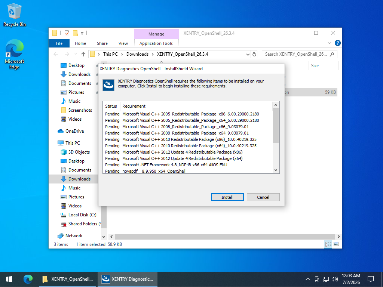Cancel the InstallShield Wizard

(263, 197)
